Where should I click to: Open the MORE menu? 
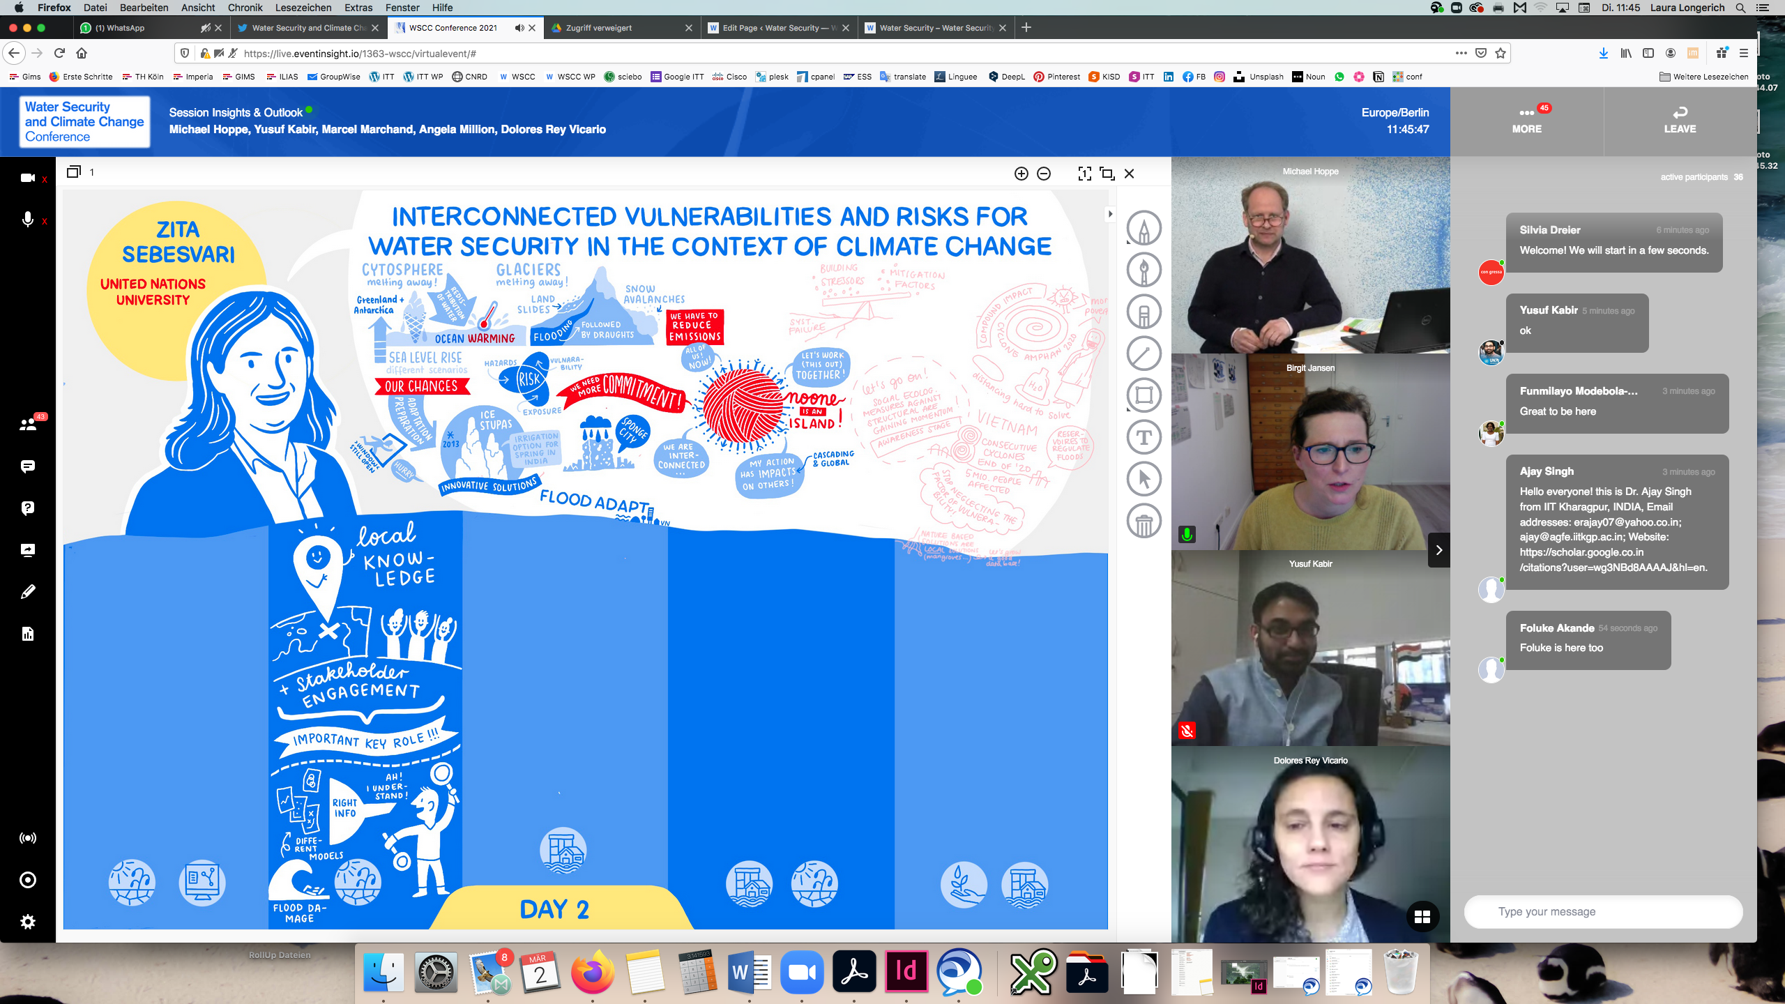pyautogui.click(x=1527, y=121)
